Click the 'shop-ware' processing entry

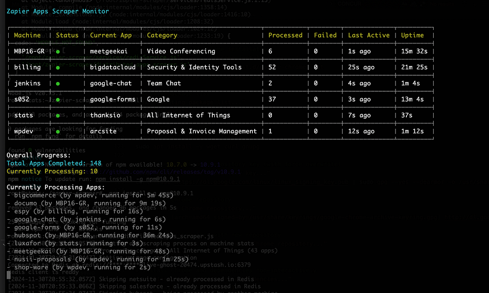point(79,267)
